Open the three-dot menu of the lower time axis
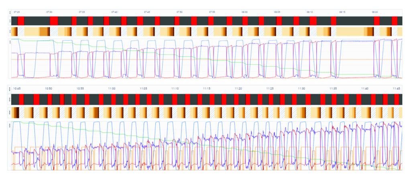The width and height of the screenshot is (411, 179). pos(9,88)
